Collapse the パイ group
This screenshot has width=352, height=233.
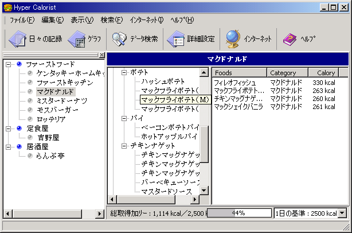click(124, 118)
